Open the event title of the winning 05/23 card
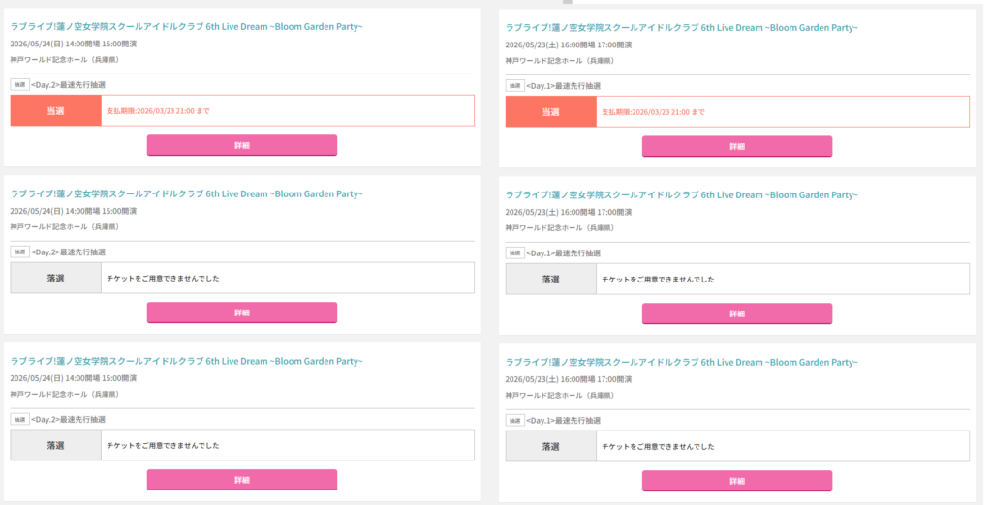Screen dimensions: 992x505 (x=681, y=27)
